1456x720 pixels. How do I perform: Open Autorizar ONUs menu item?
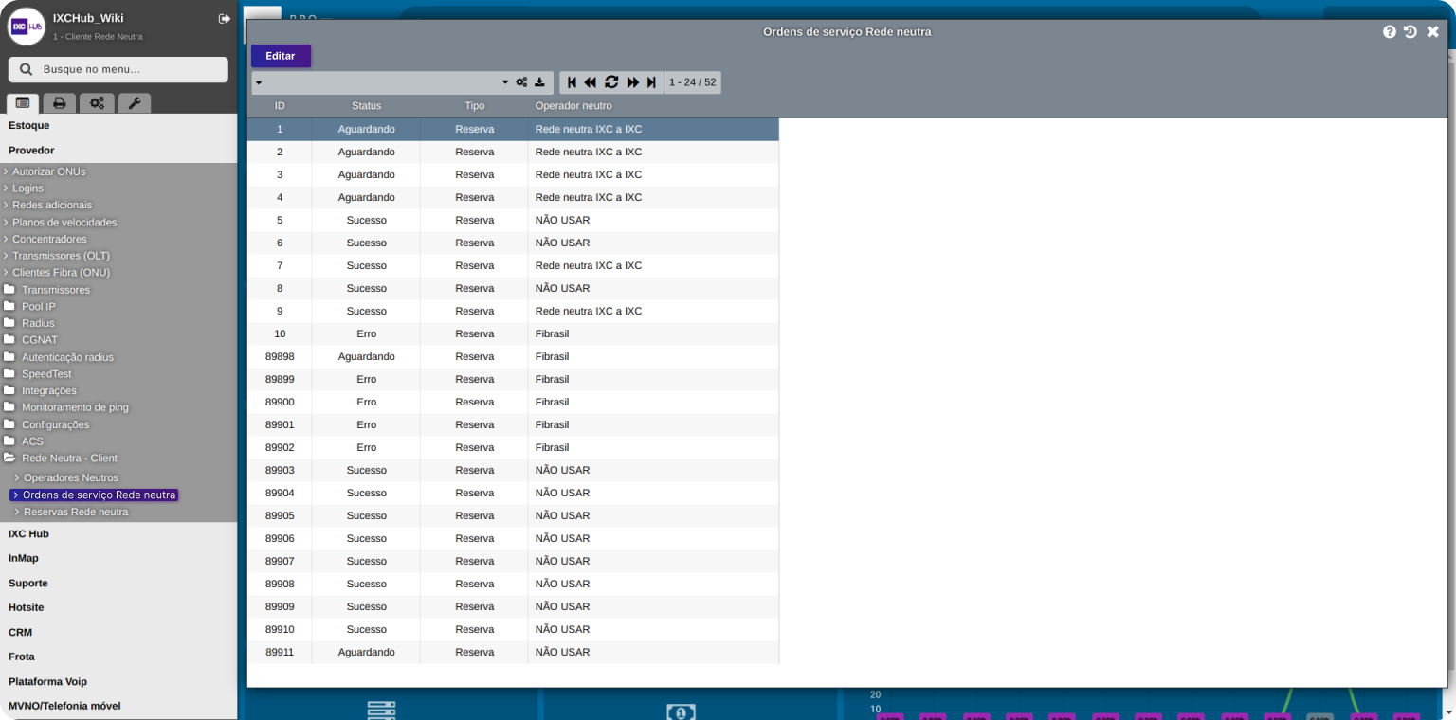48,171
